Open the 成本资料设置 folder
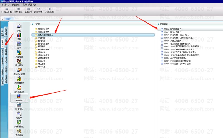The height and width of the screenshot is (138, 223). (42, 29)
